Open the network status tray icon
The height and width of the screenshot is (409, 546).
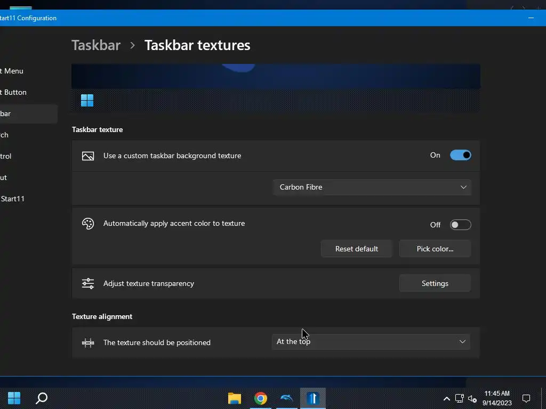[459, 398]
